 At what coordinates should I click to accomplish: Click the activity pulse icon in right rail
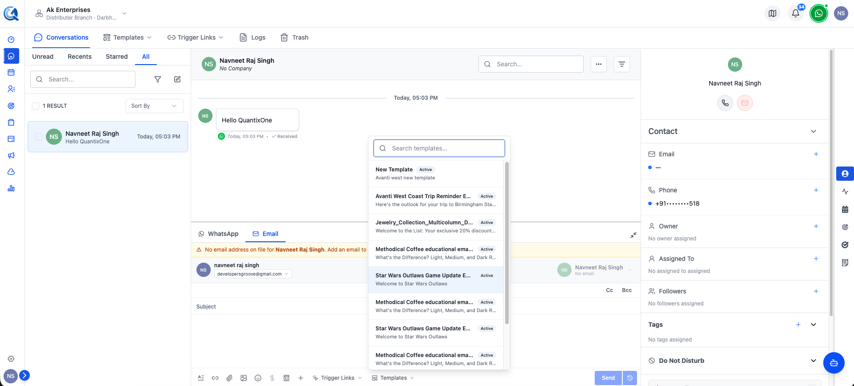[x=845, y=191]
